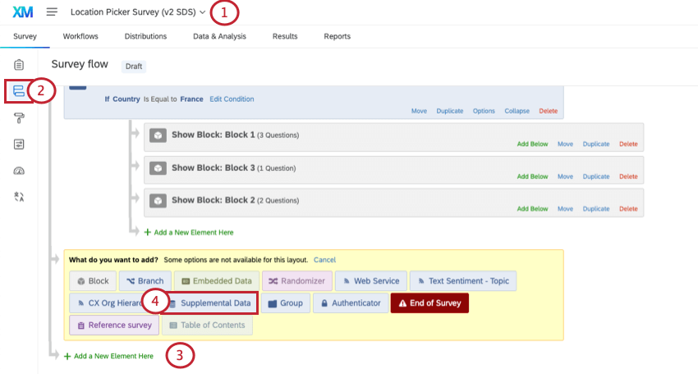Open the Survey flow sidebar icon
Image resolution: width=698 pixels, height=374 pixels.
pos(19,91)
